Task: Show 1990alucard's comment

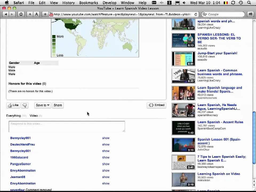Action: coord(106,158)
